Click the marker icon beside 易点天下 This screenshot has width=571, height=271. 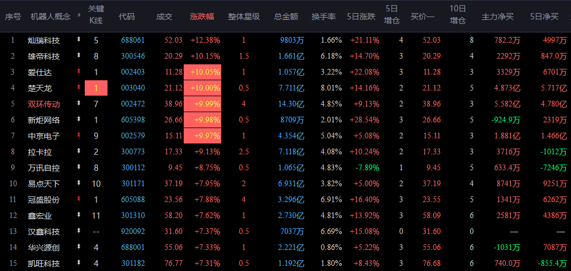click(x=78, y=183)
